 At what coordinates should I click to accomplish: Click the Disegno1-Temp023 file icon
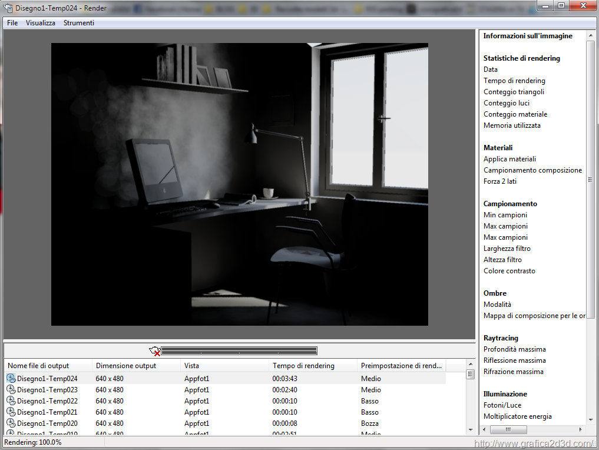(11, 390)
